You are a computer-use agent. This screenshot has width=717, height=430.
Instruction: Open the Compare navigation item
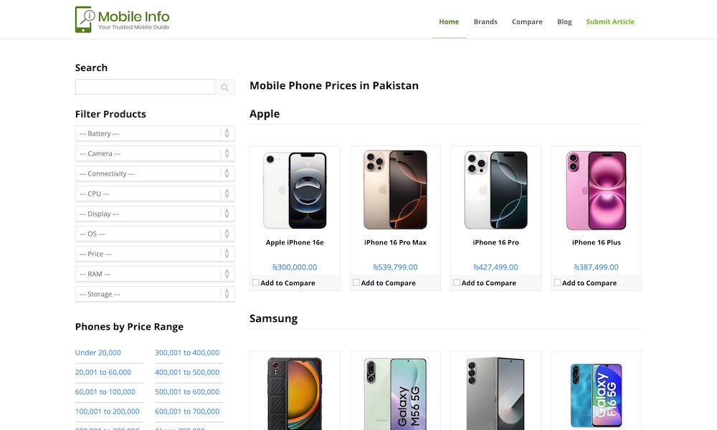coord(527,21)
